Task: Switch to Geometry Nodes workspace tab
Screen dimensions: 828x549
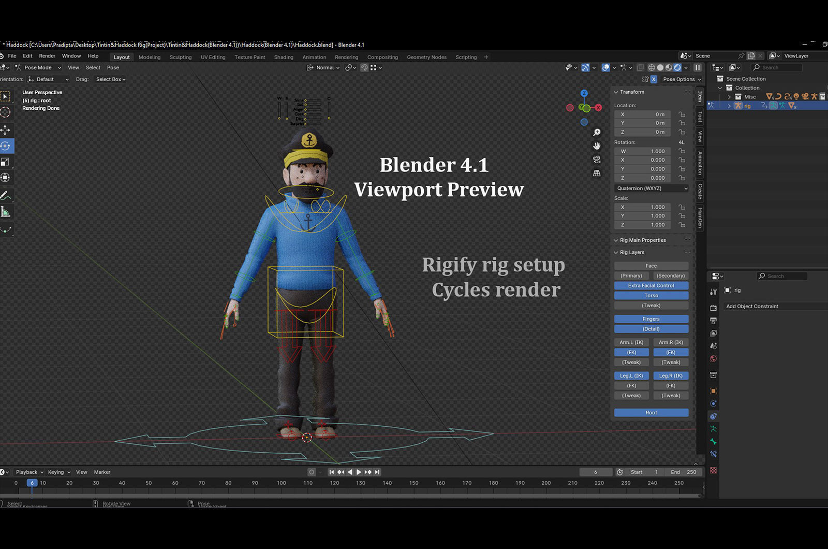Action: [x=426, y=57]
